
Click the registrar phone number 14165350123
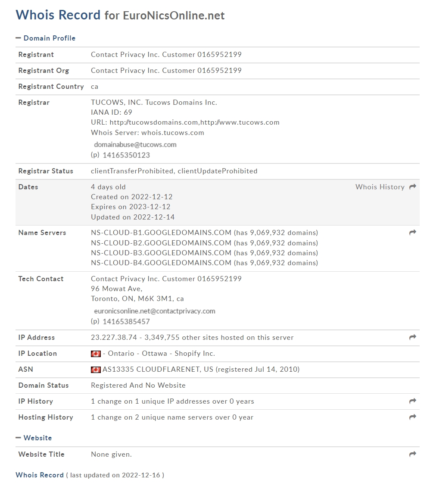point(126,155)
